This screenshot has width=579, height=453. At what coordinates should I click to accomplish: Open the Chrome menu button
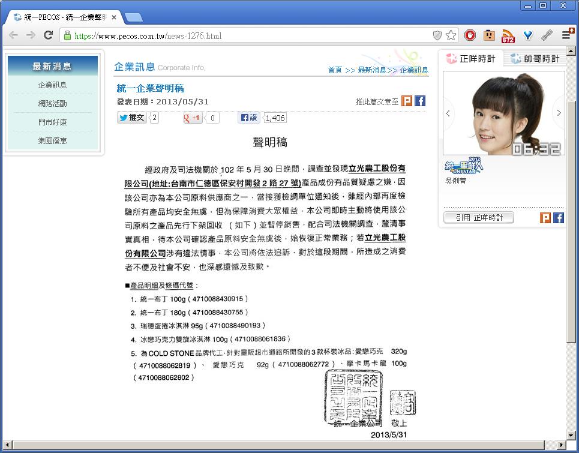tap(567, 35)
